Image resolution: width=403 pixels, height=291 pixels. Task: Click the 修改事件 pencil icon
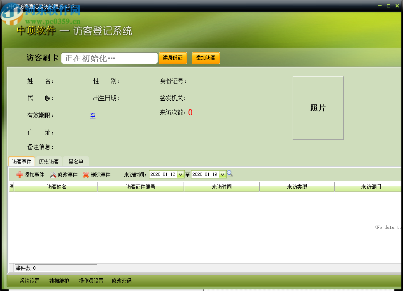pos(52,174)
